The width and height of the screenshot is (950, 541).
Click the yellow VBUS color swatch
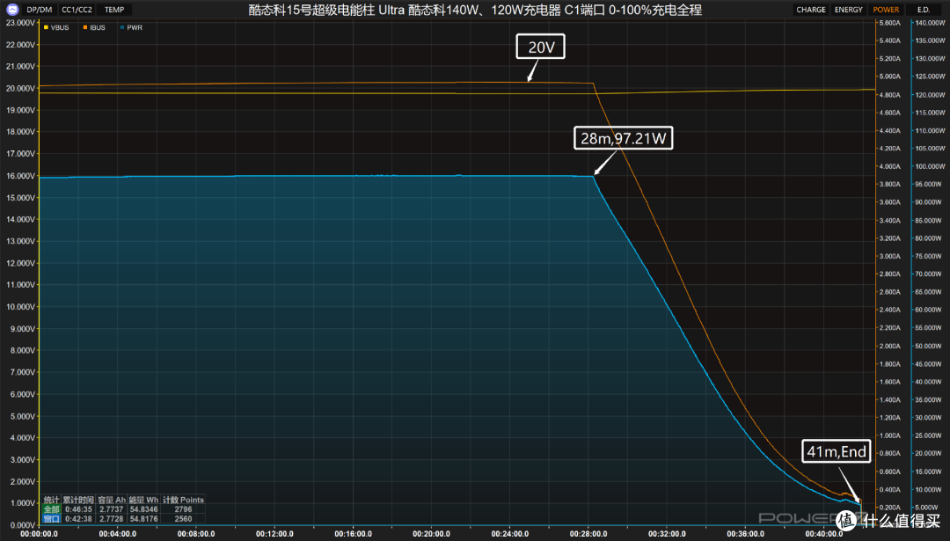click(46, 27)
